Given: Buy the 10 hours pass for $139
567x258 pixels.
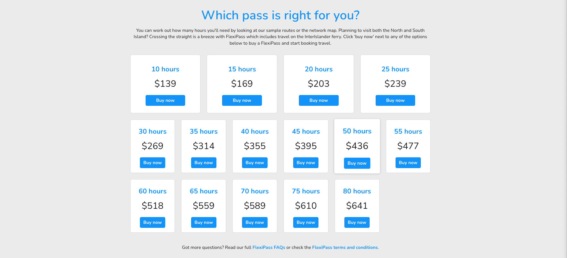Looking at the screenshot, I should [165, 100].
